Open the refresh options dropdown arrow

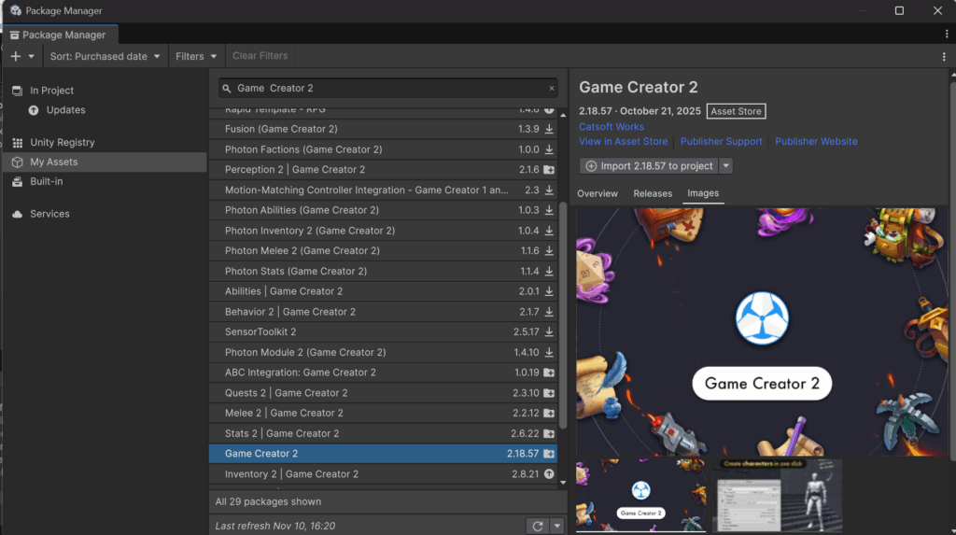point(557,526)
